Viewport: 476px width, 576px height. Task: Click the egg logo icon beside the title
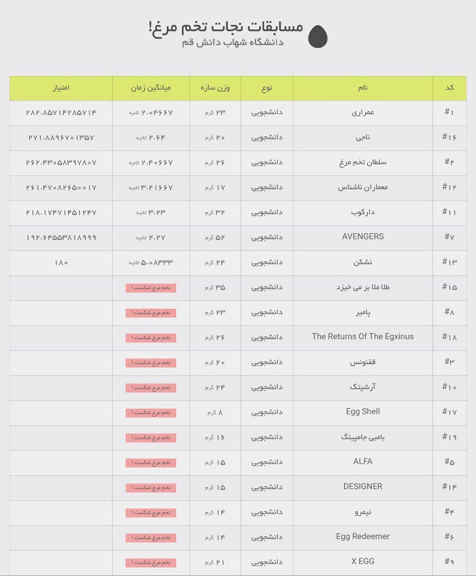(318, 37)
